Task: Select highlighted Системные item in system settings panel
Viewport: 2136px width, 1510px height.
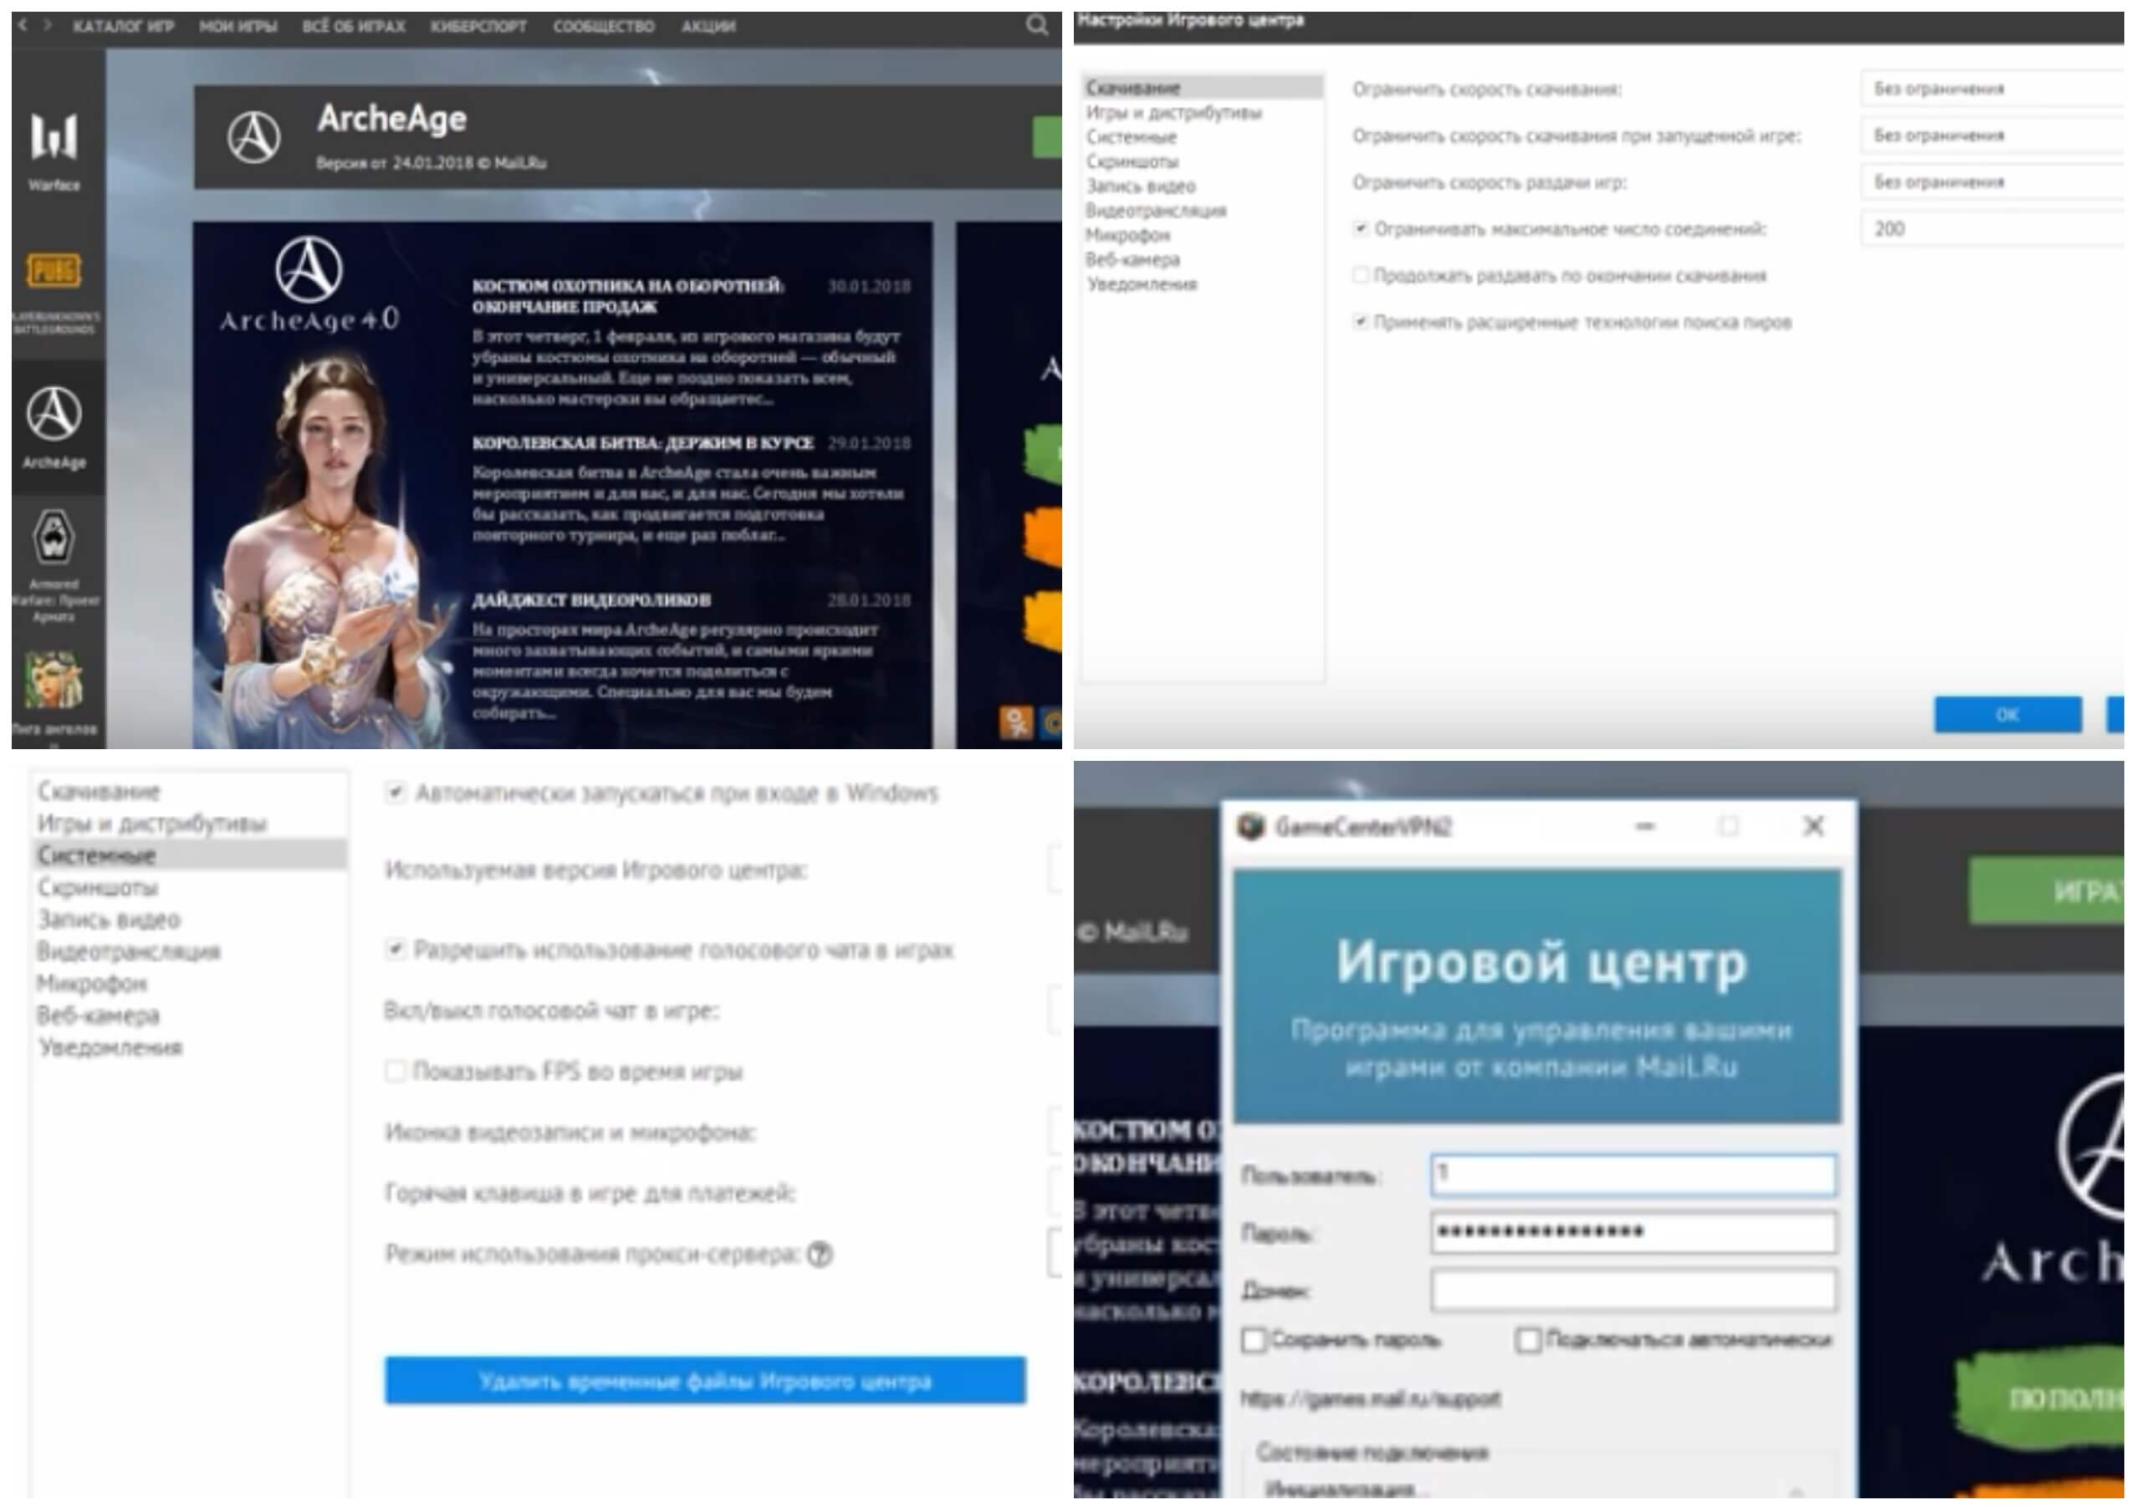Action: 190,854
